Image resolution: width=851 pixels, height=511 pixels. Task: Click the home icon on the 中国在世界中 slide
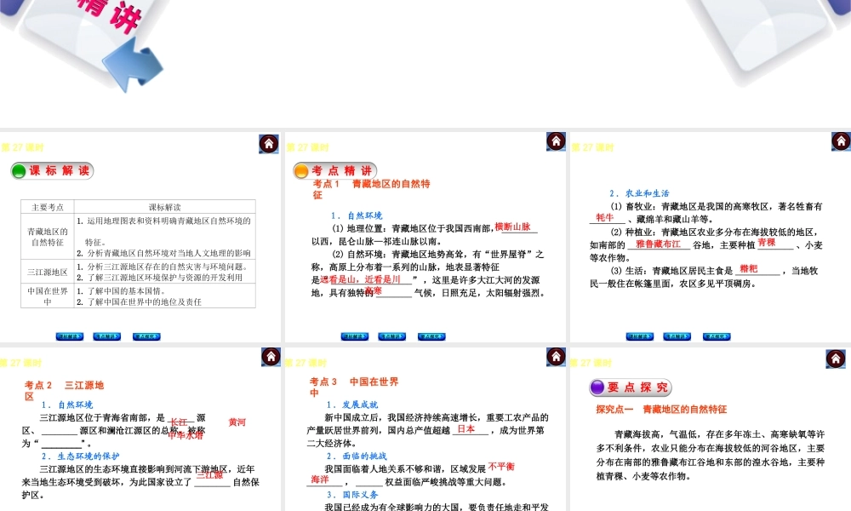pyautogui.click(x=556, y=357)
